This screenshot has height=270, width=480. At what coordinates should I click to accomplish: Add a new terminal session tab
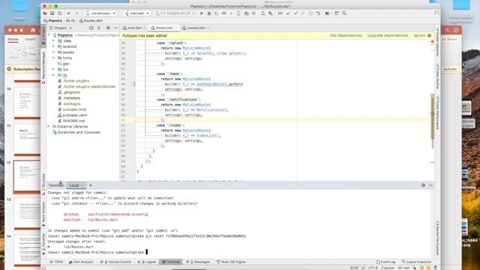[90, 185]
